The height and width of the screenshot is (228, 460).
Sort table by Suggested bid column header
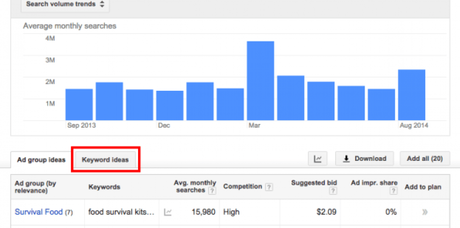click(314, 183)
